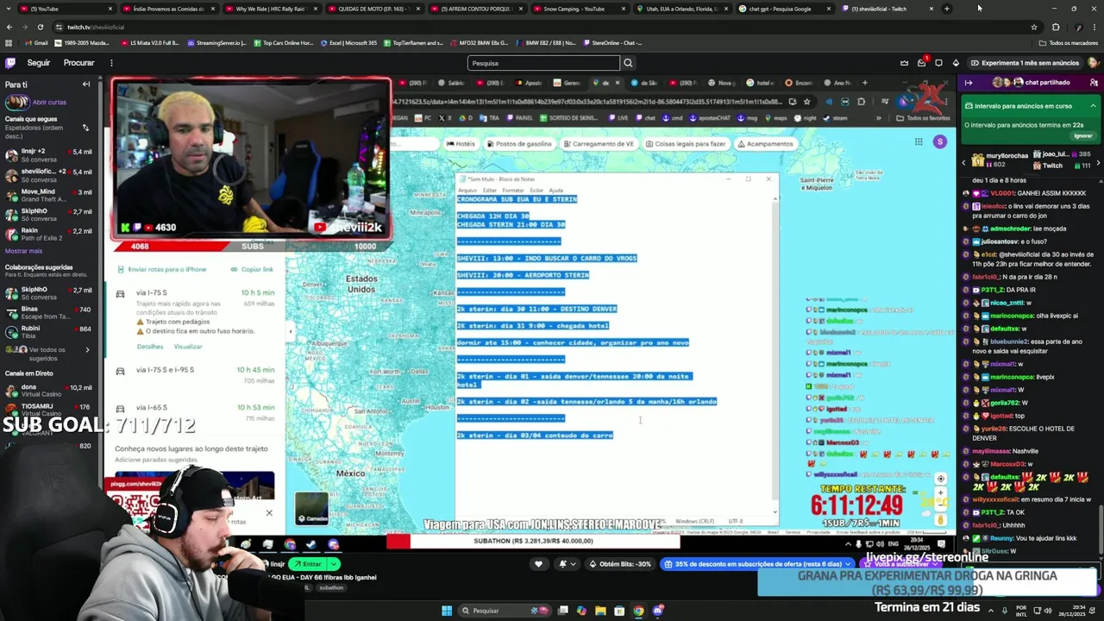Click Visualizar for the I-75 S route
Viewport: 1104px width, 621px height.
pos(188,347)
